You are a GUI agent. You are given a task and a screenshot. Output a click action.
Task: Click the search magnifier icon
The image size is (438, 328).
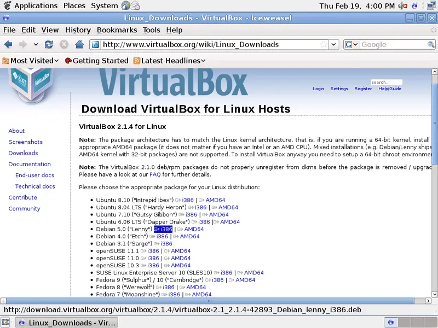point(431,44)
